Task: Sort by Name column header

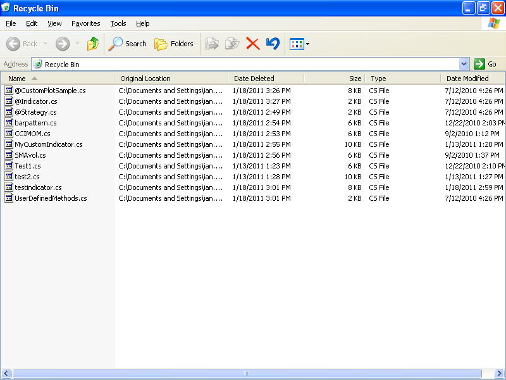Action: click(58, 79)
